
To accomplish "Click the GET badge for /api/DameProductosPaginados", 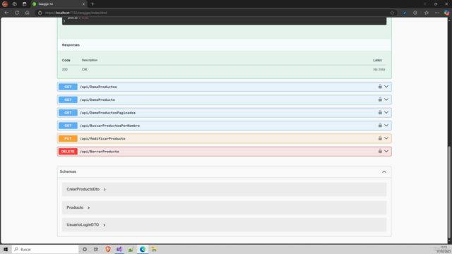I will click(x=68, y=113).
